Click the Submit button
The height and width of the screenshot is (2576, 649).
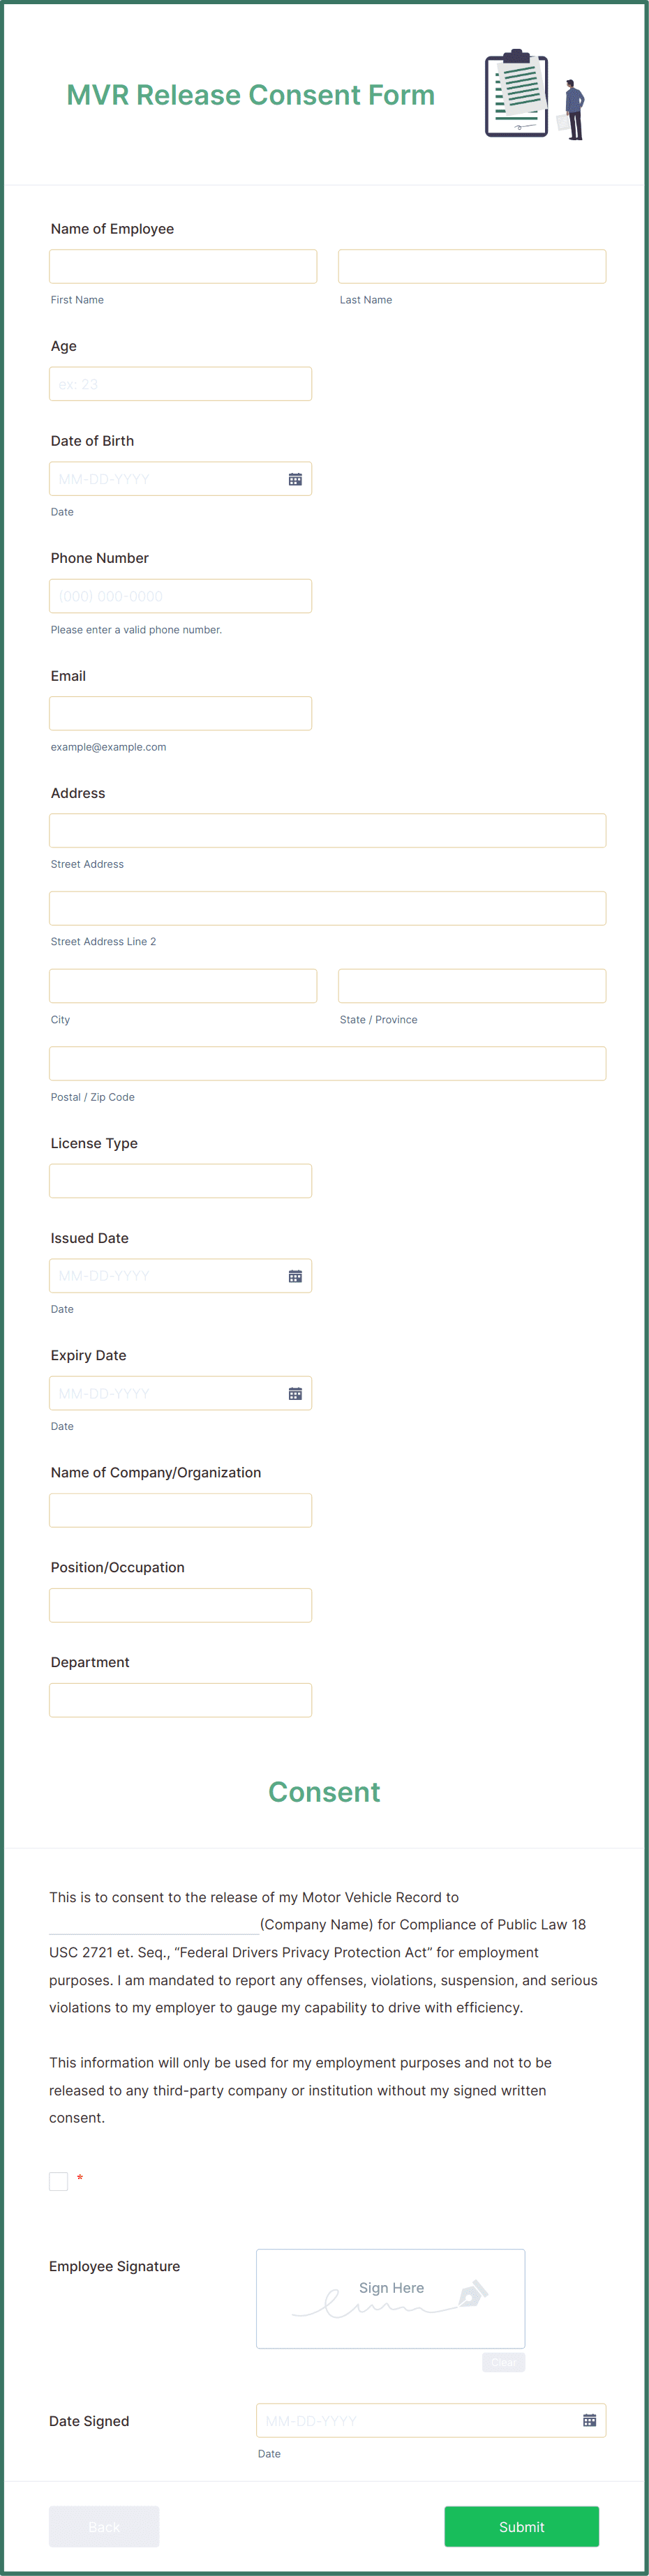521,2526
